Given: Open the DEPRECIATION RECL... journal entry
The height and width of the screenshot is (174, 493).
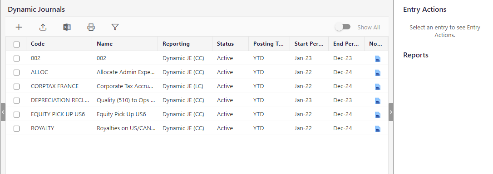Looking at the screenshot, I should coord(60,100).
